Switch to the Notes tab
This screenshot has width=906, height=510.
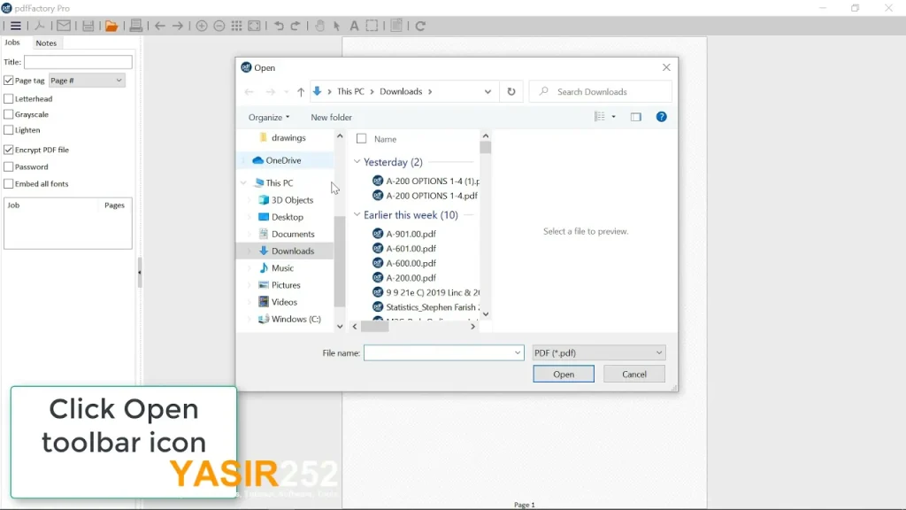tap(46, 42)
